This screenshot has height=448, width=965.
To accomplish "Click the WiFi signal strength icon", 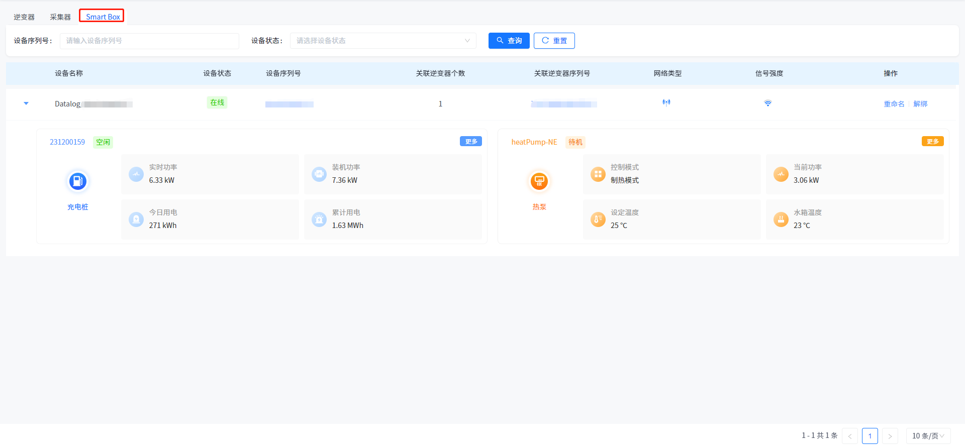I will pyautogui.click(x=767, y=103).
